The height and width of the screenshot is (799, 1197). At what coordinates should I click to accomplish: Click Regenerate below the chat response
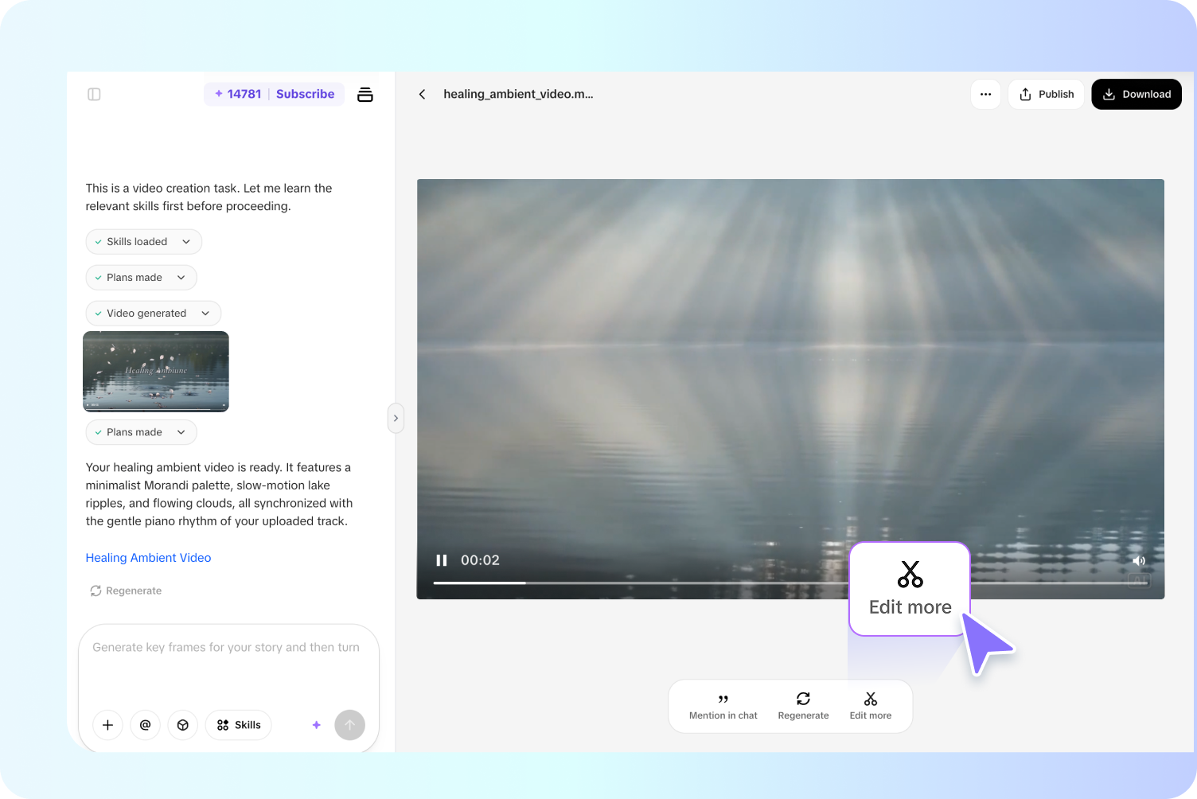tap(126, 590)
